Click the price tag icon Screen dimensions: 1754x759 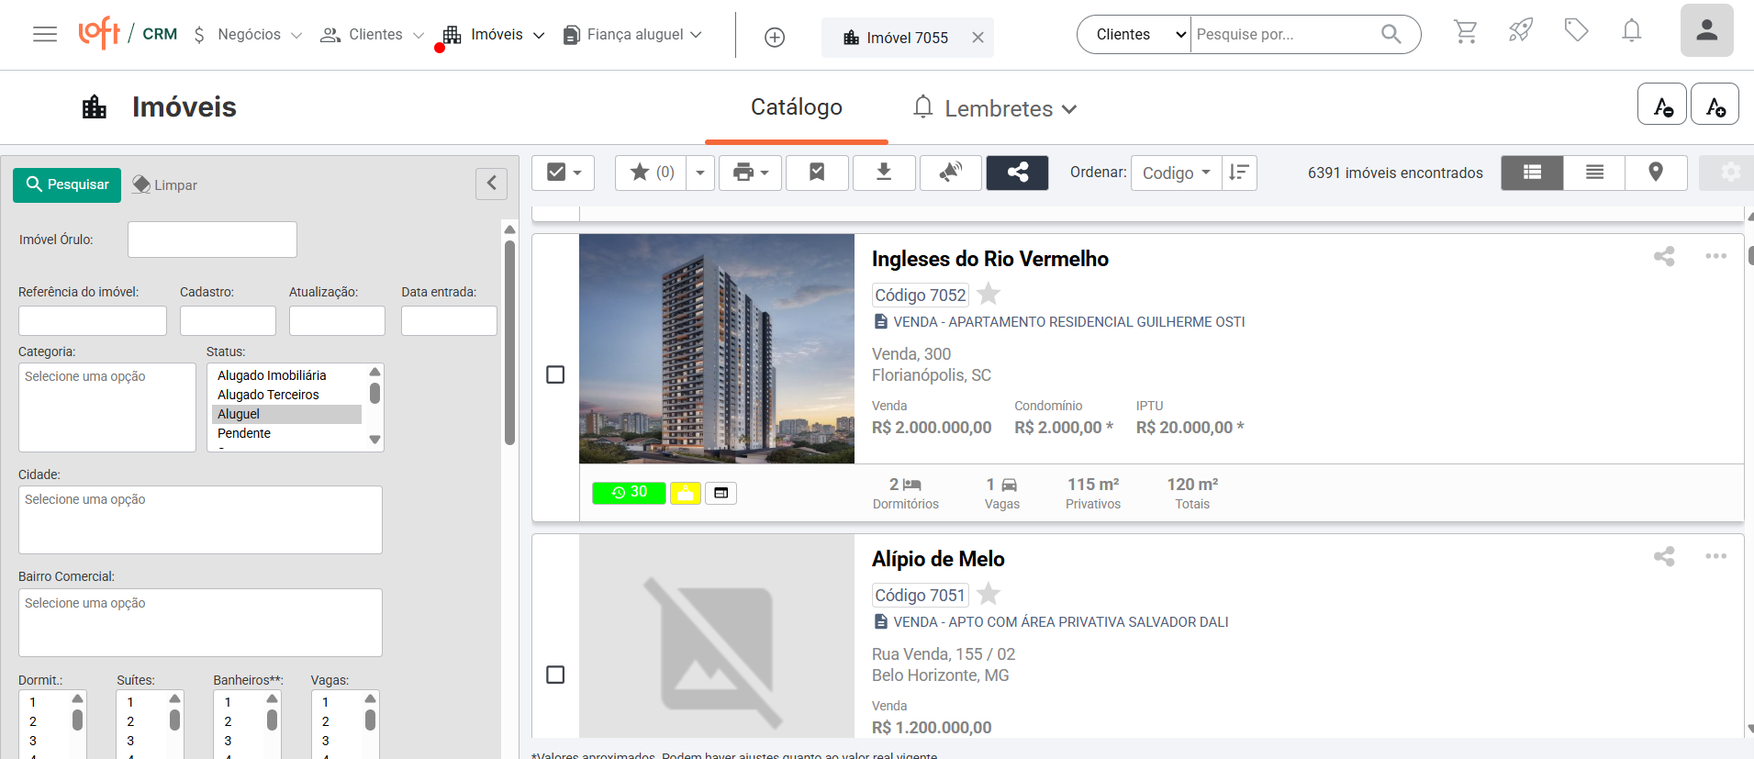click(1576, 31)
